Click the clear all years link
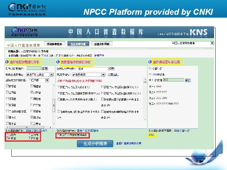This screenshot has height=170, width=227. point(182,131)
